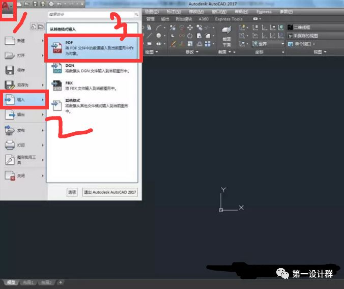This screenshot has height=289, width=344.
Task: Add a new layout with plus button
Action: tap(60, 282)
